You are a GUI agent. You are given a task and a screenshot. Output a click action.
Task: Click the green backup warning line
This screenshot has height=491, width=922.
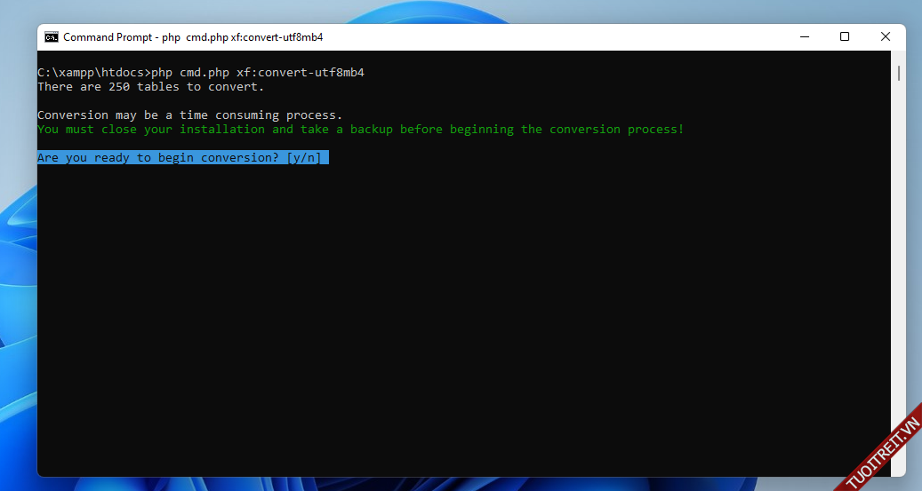(x=360, y=130)
